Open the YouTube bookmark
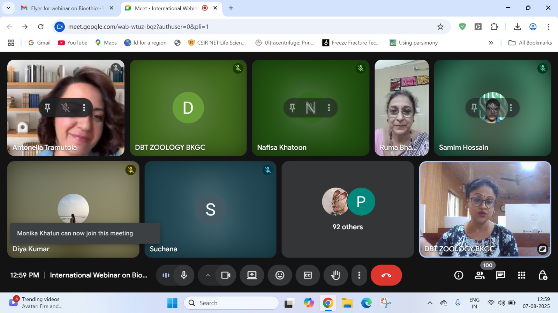Screen dimensions: 558x313 73,43
